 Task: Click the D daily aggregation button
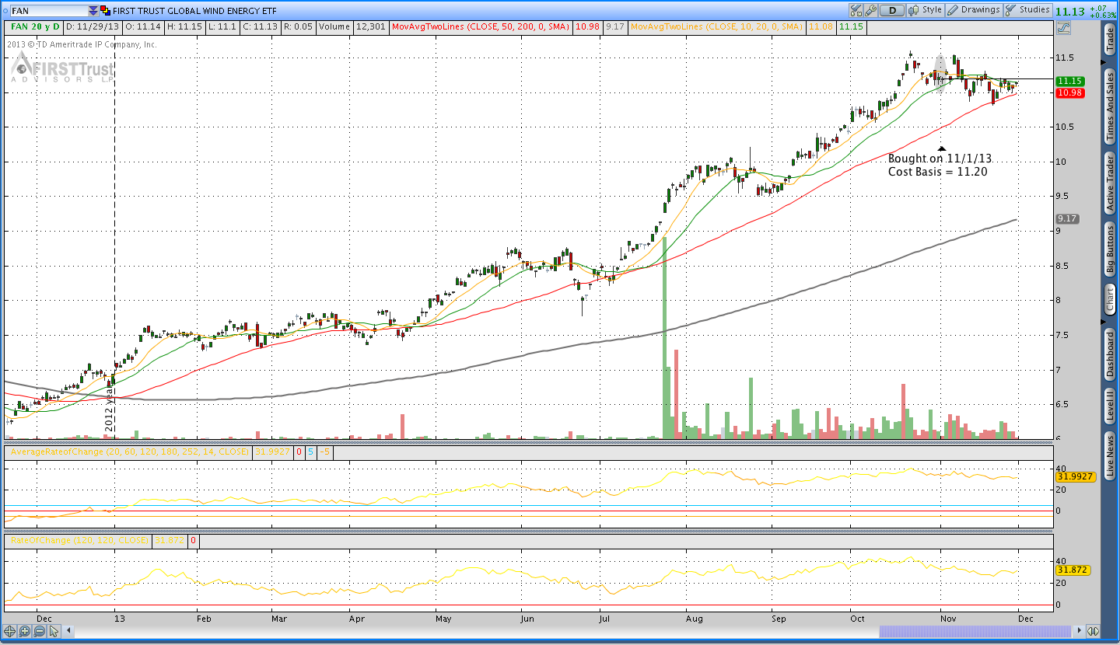tap(893, 10)
